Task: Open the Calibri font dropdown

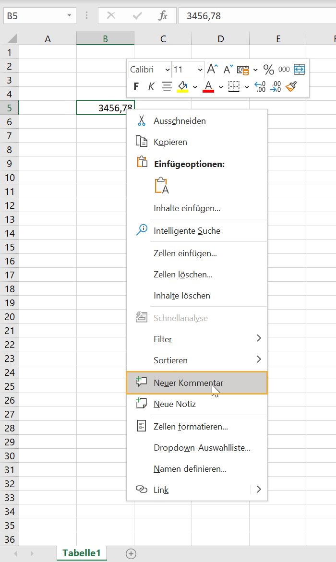Action: (x=168, y=70)
